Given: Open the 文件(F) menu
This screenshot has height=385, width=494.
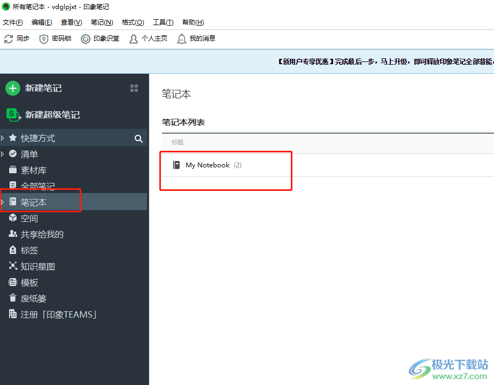Looking at the screenshot, I should click(13, 22).
